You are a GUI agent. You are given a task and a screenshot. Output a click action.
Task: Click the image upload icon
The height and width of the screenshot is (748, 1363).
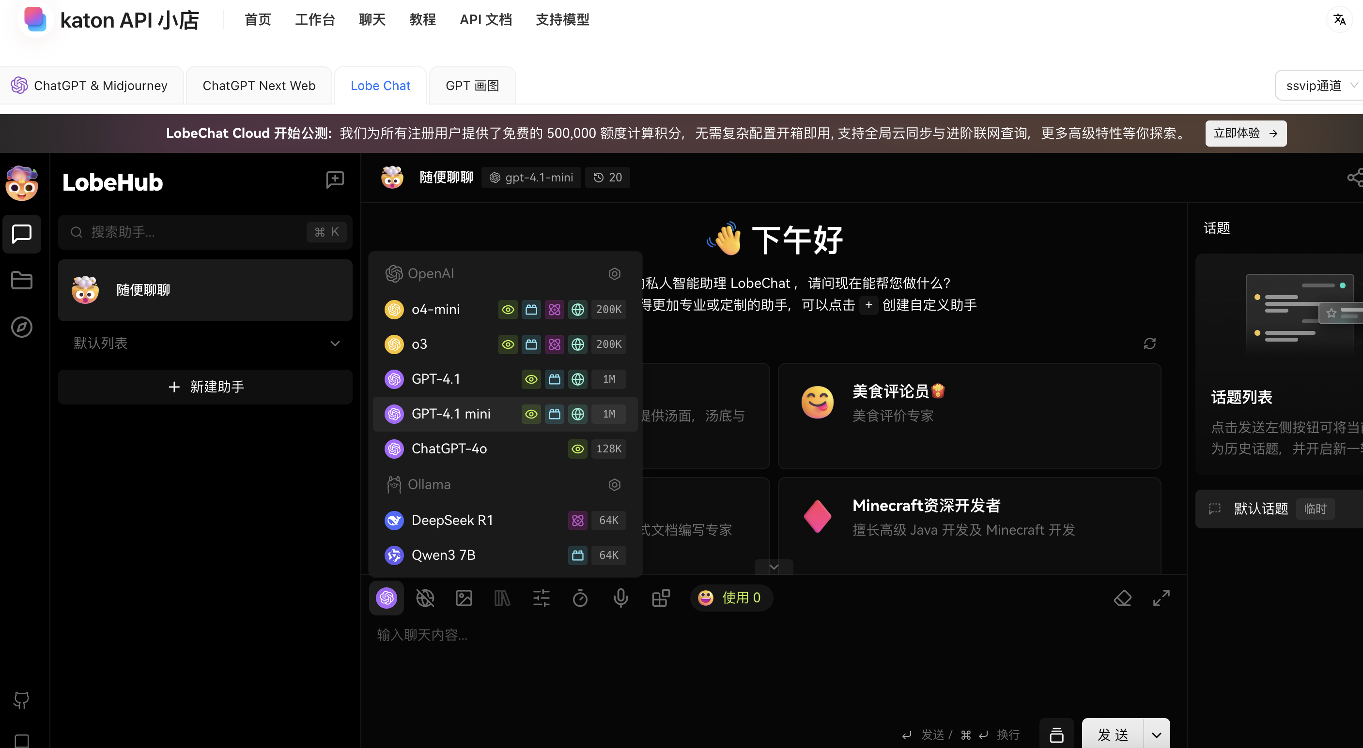[x=464, y=598]
